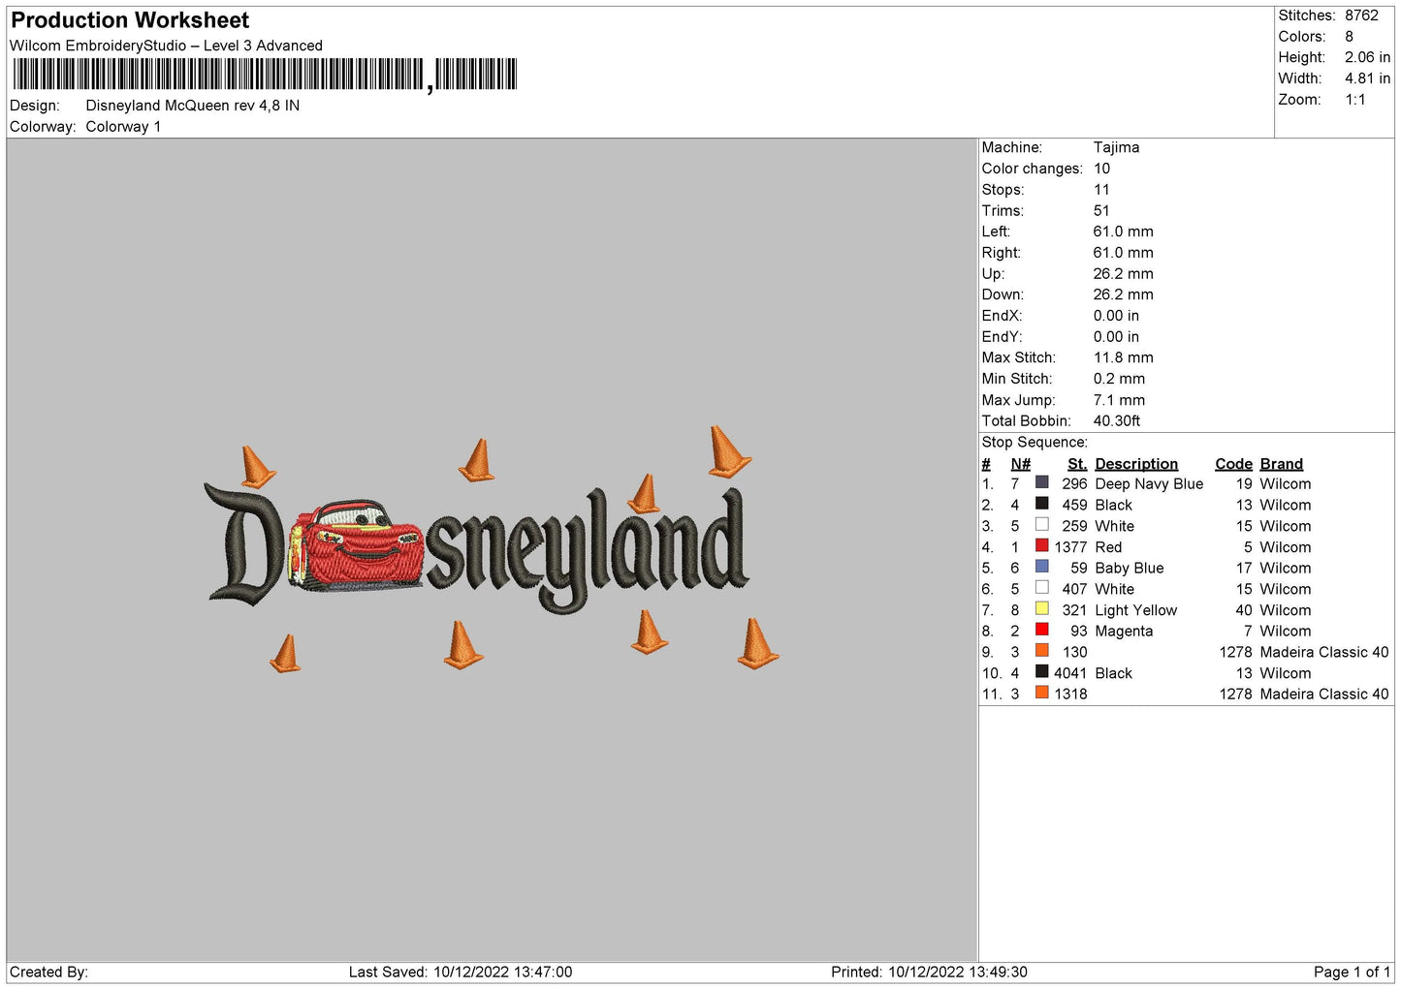The image size is (1401, 989).
Task: Select the Magenta thread swatch
Action: click(1041, 630)
